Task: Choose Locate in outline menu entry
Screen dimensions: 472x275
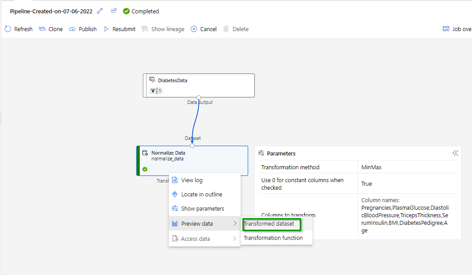Action: (x=201, y=194)
